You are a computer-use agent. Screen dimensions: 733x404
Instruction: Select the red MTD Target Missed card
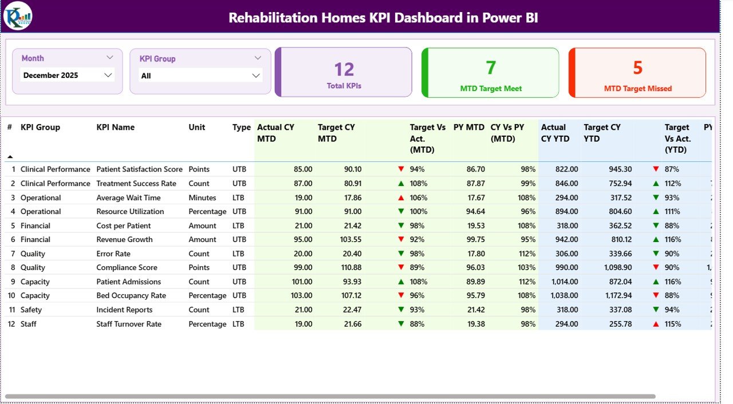pos(637,72)
